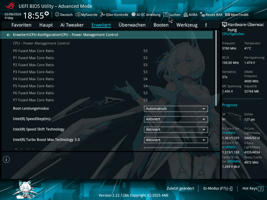Switch to the Haupt tab
Screen dimensions: 267x200
[46, 25]
